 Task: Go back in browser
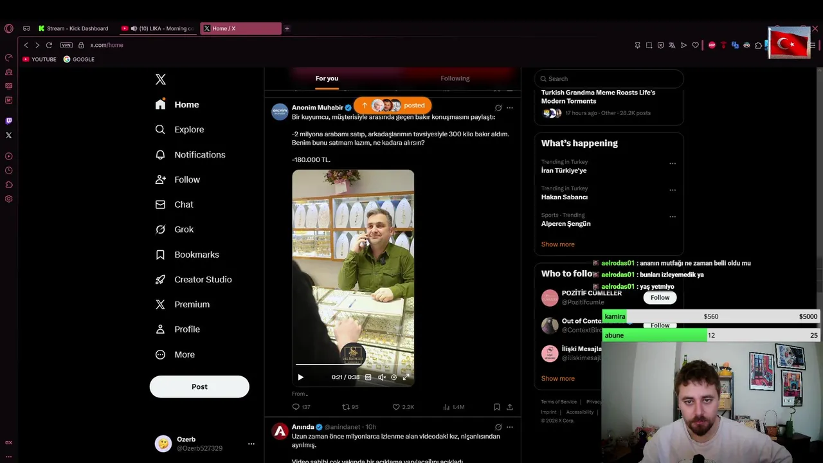[x=26, y=45]
